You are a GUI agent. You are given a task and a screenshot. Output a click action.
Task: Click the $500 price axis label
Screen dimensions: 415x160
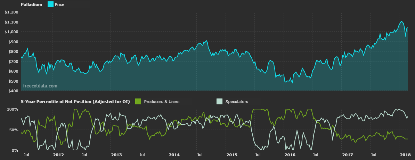(x=13, y=81)
